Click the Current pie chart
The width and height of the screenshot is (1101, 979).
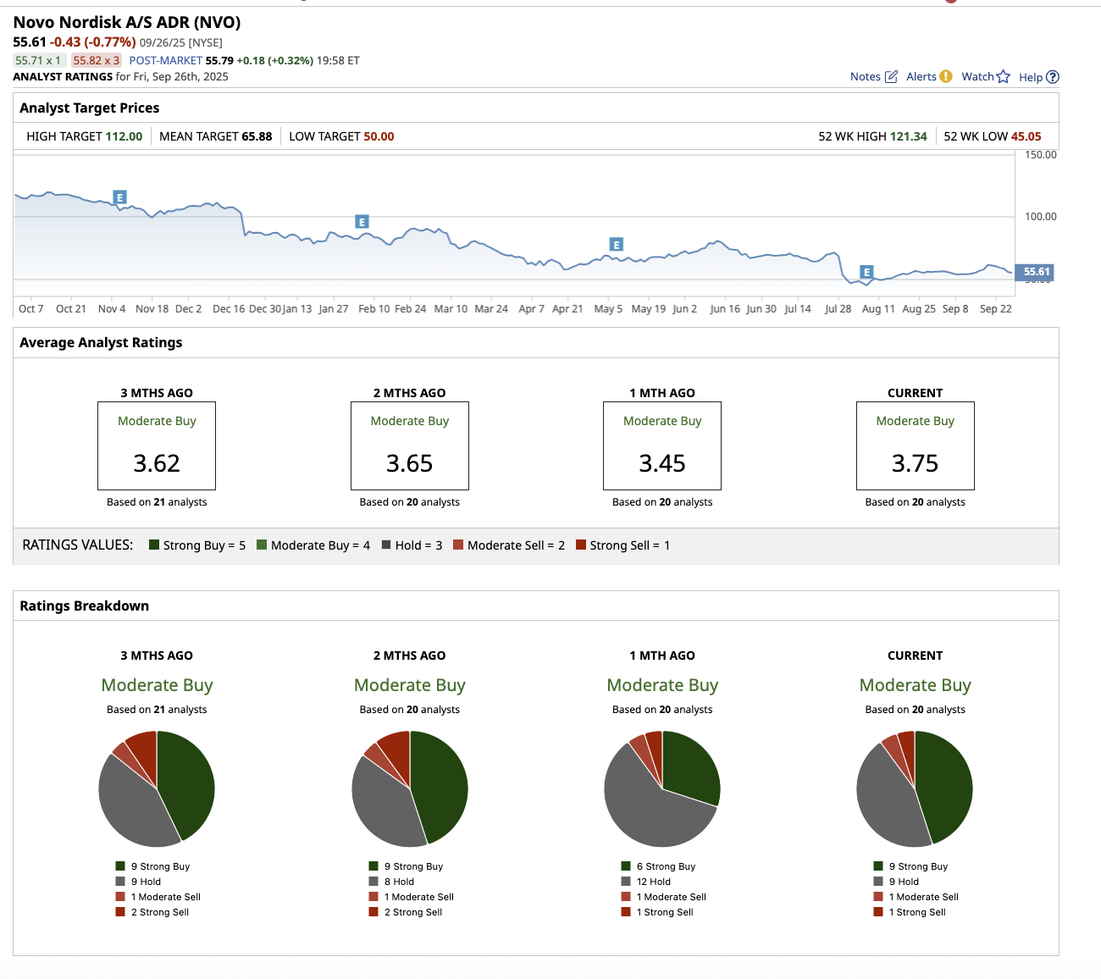pos(915,788)
